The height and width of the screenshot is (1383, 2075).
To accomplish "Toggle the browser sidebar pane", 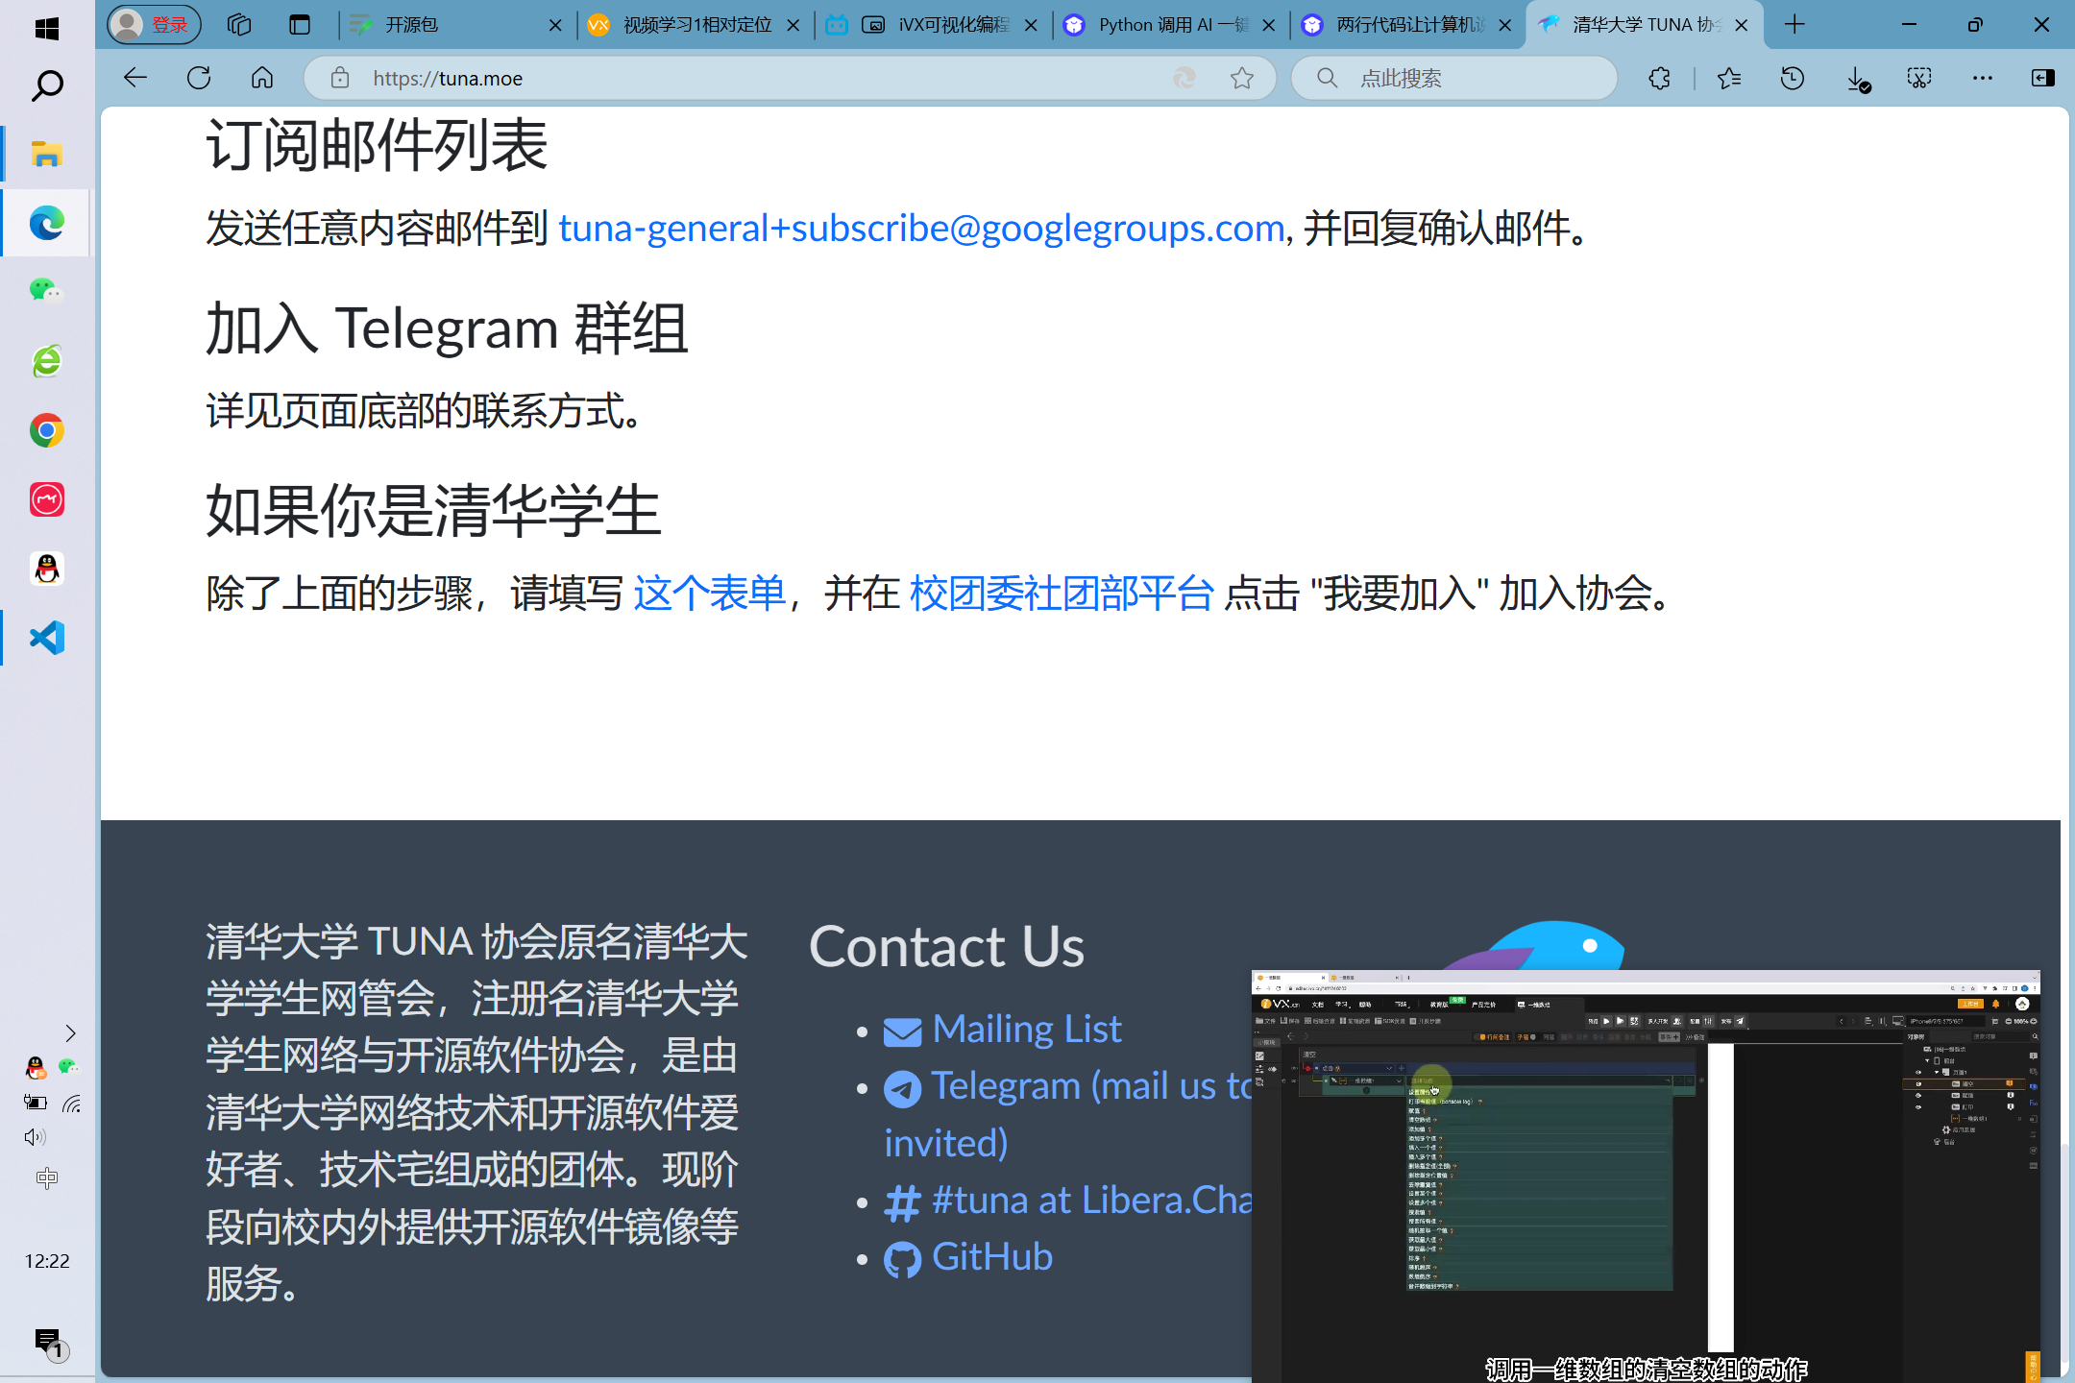I will [2043, 78].
